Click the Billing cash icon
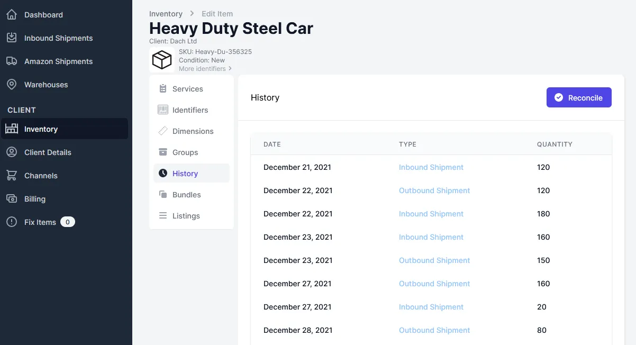Screen dimensions: 636x345 (x=12, y=199)
